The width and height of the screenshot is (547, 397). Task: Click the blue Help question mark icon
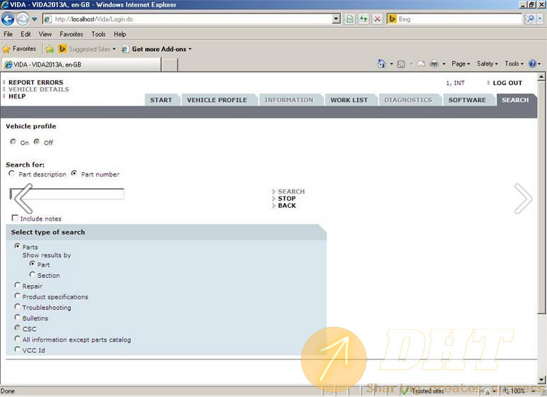(532, 64)
